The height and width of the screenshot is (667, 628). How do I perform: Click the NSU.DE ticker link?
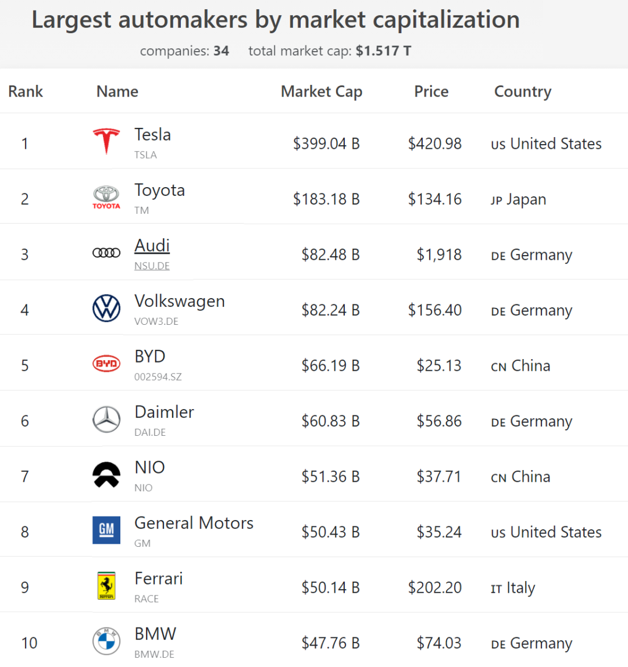tap(152, 266)
